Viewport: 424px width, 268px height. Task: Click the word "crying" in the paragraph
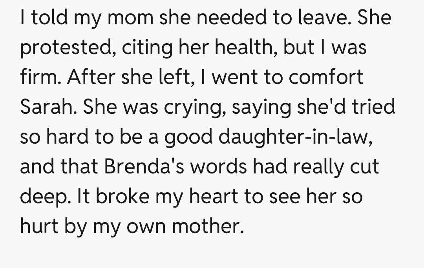coord(195,108)
